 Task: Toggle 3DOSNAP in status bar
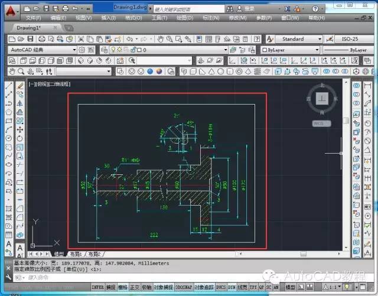184,287
